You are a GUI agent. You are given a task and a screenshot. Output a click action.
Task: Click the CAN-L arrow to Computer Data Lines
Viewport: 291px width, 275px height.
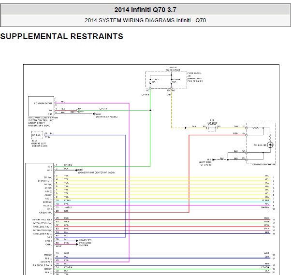[77, 244]
